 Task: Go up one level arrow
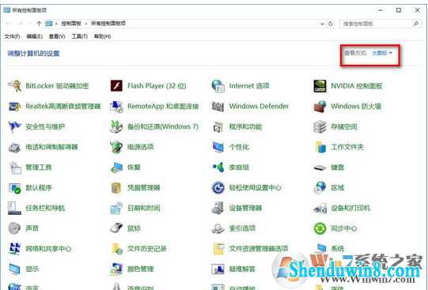pos(39,24)
